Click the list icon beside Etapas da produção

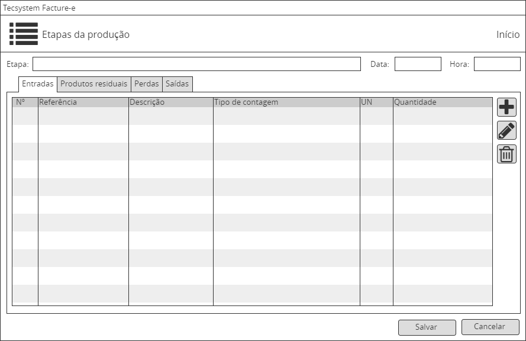[x=24, y=34]
